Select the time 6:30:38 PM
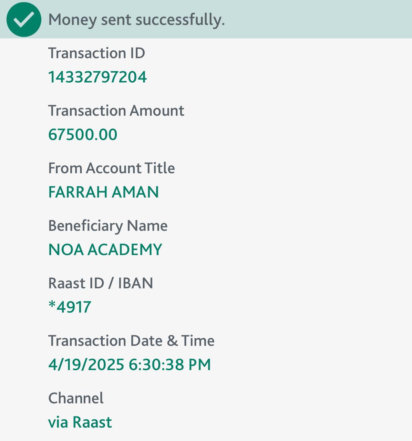Image resolution: width=412 pixels, height=441 pixels. [x=169, y=365]
